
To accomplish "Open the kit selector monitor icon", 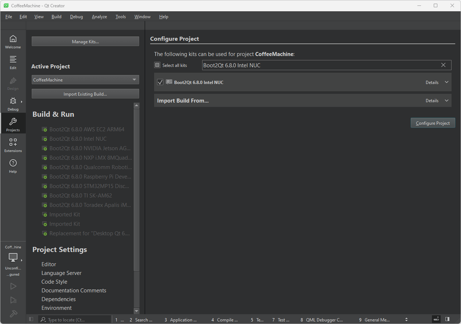I will click(x=13, y=257).
